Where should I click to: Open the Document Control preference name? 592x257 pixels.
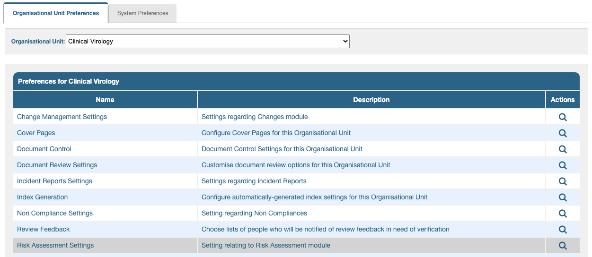(44, 149)
